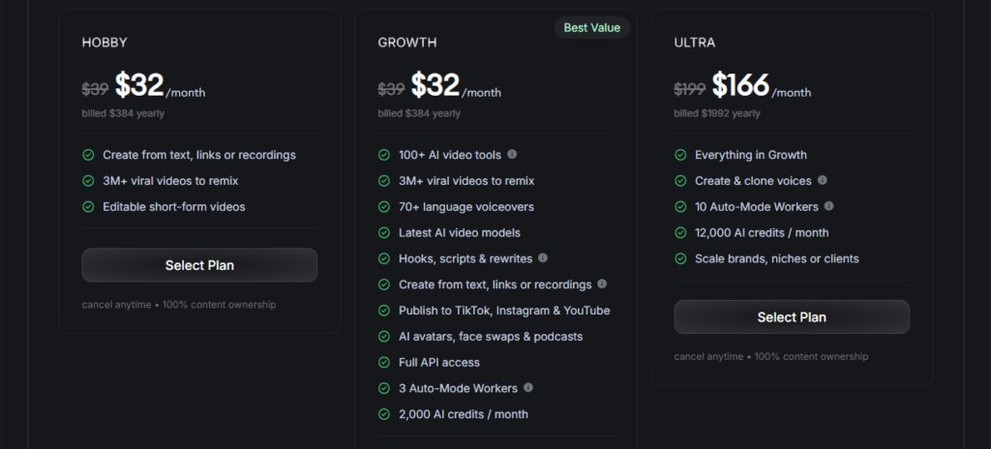Click info icon next to 3 Auto-Mode Workers
This screenshot has height=449, width=991.
pyautogui.click(x=528, y=388)
